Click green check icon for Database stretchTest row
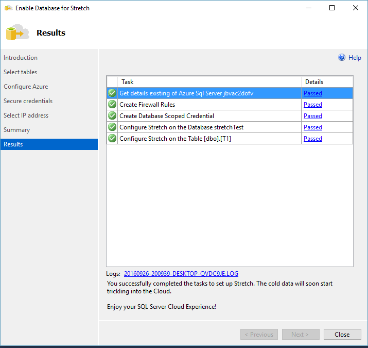This screenshot has height=348, width=368. point(112,127)
